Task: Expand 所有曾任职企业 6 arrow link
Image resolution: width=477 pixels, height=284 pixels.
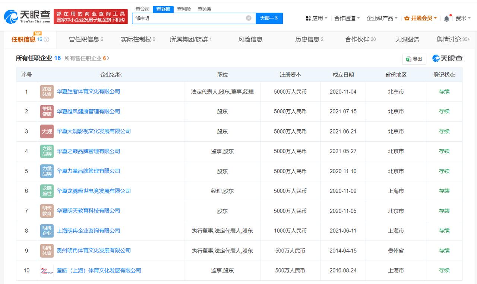Action: (x=87, y=58)
